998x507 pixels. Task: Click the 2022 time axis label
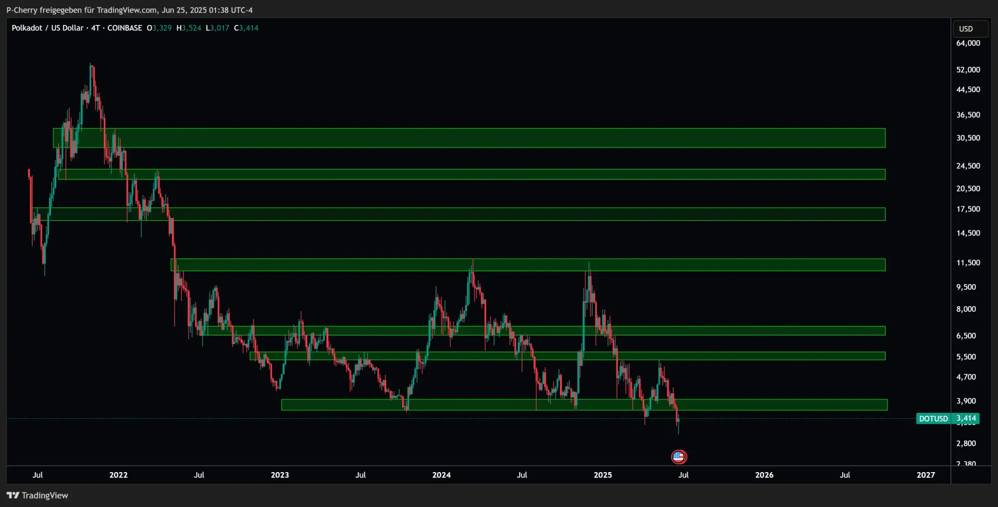[118, 475]
